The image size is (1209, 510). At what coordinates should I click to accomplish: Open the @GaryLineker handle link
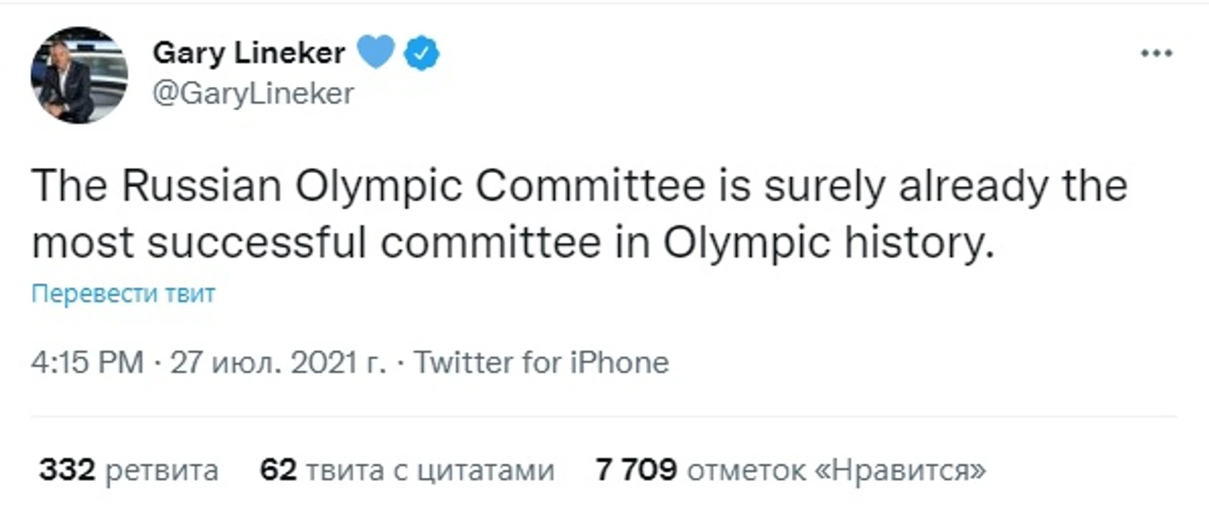tap(253, 93)
